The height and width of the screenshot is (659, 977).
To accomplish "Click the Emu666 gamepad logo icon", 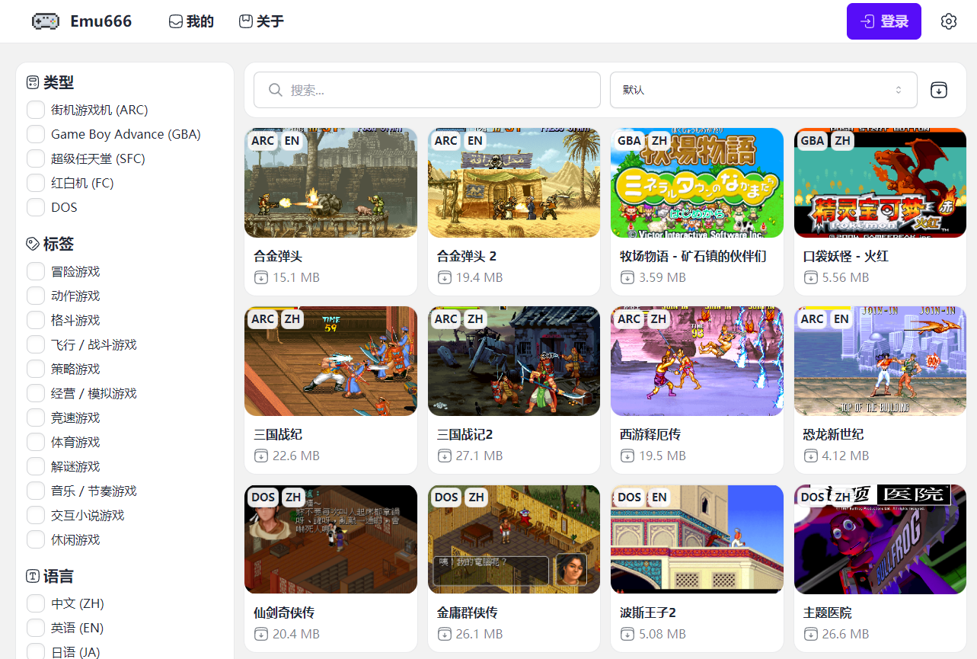I will tap(46, 21).
